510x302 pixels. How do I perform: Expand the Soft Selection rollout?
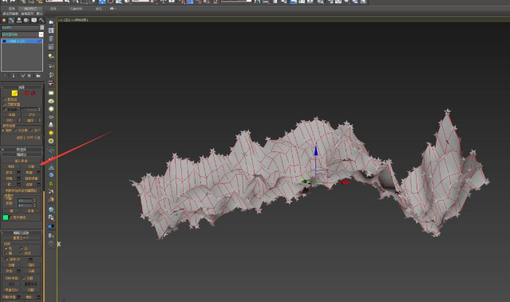pyautogui.click(x=22, y=149)
